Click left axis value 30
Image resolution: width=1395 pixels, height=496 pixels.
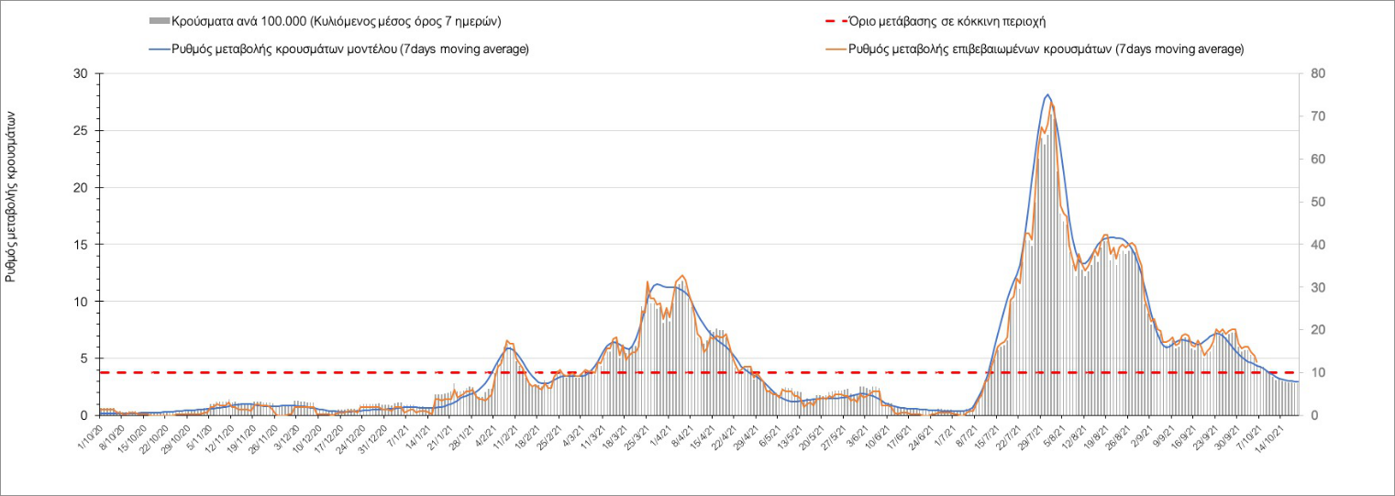(x=81, y=73)
